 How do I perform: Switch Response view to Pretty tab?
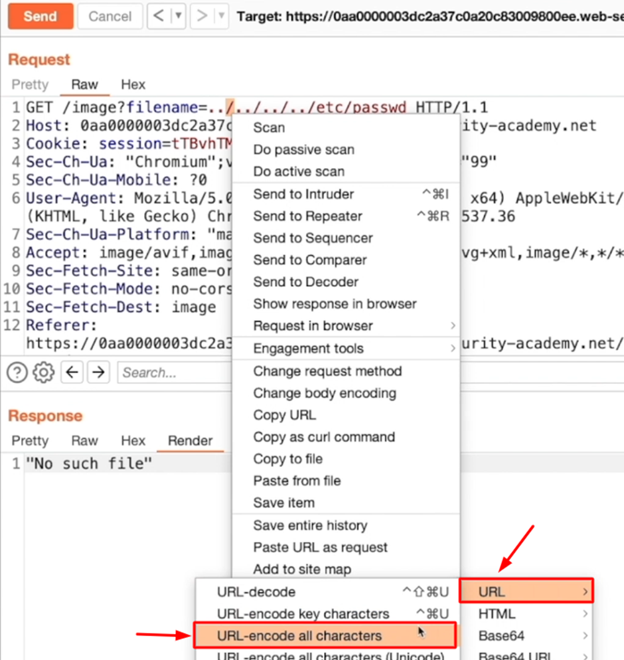click(30, 441)
